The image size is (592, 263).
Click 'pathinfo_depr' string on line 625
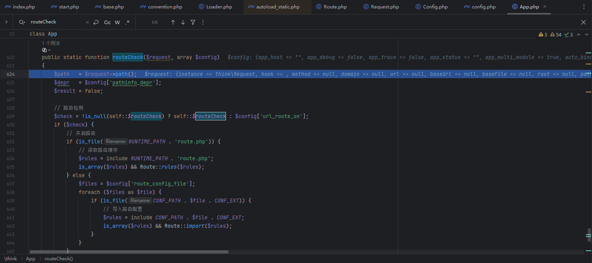pos(132,82)
